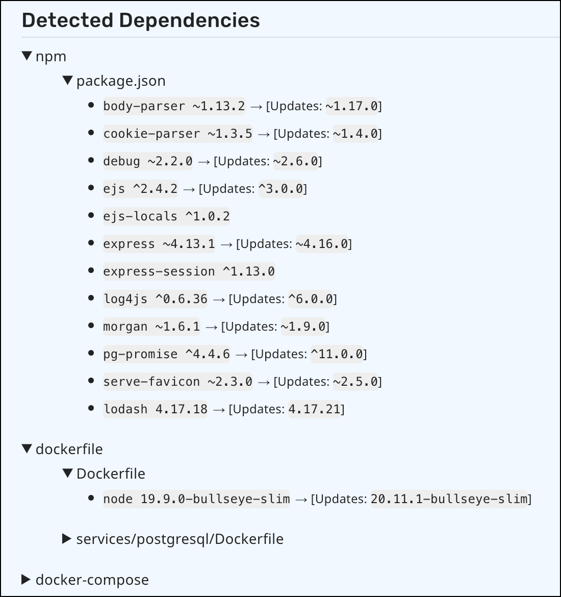Expand the services/postgresql/Dockerfile section
The image size is (561, 597).
tap(67, 539)
